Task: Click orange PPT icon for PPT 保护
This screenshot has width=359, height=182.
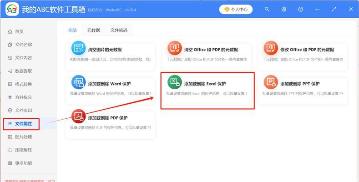Action: [x=271, y=82]
